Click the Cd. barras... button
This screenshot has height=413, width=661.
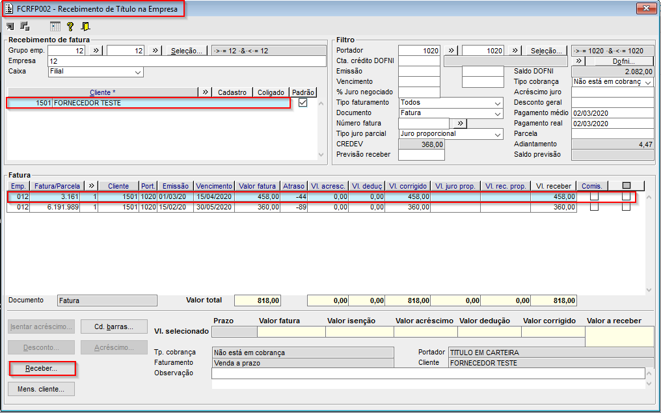pyautogui.click(x=114, y=326)
